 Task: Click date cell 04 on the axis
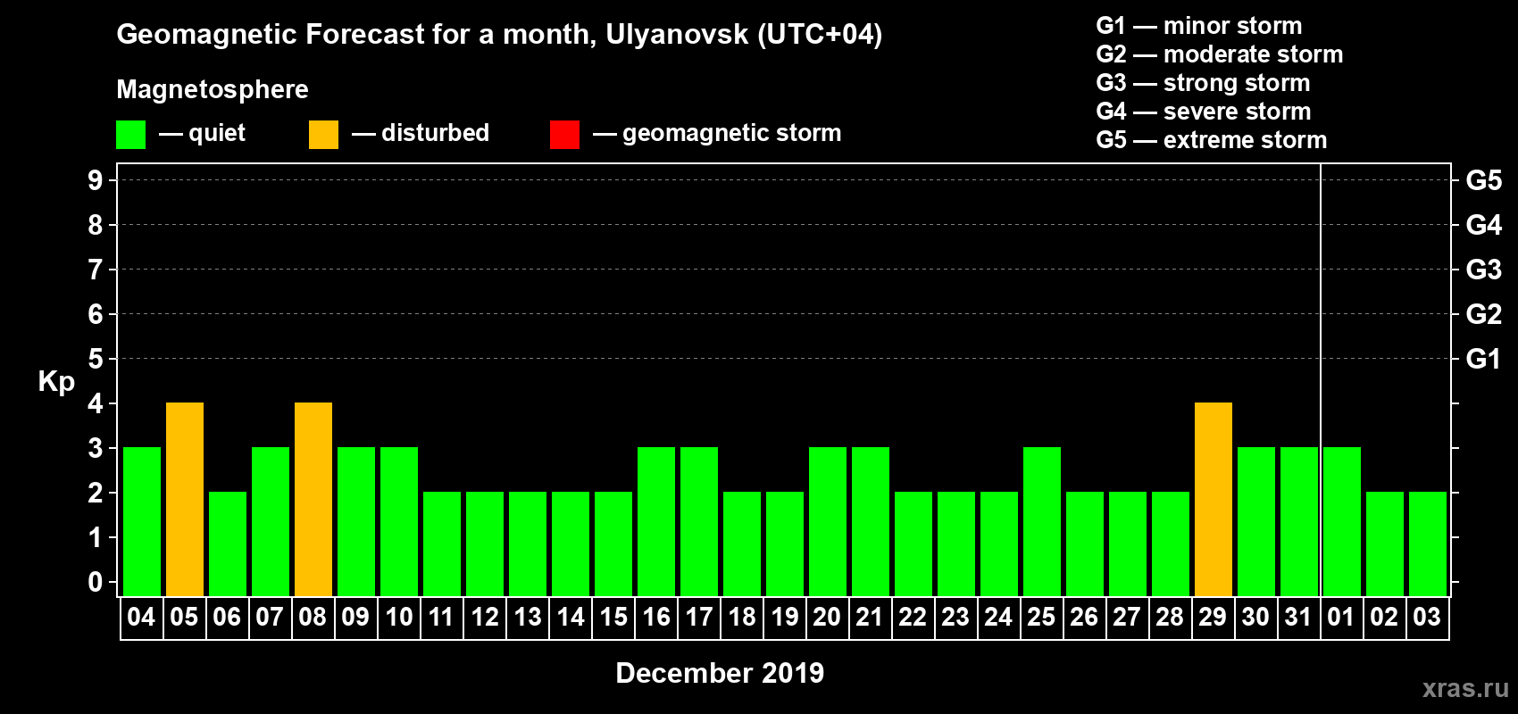(142, 618)
